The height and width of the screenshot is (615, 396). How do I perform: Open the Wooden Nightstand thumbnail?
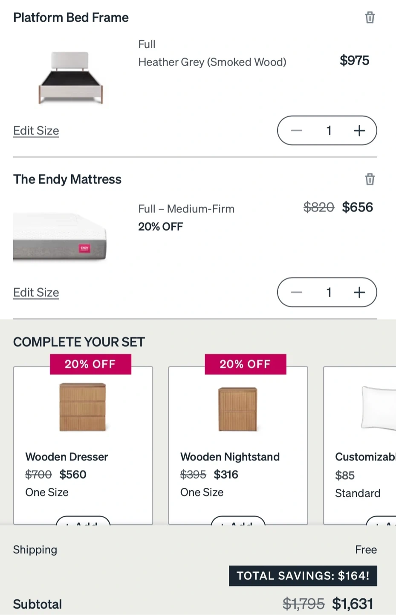point(238,409)
